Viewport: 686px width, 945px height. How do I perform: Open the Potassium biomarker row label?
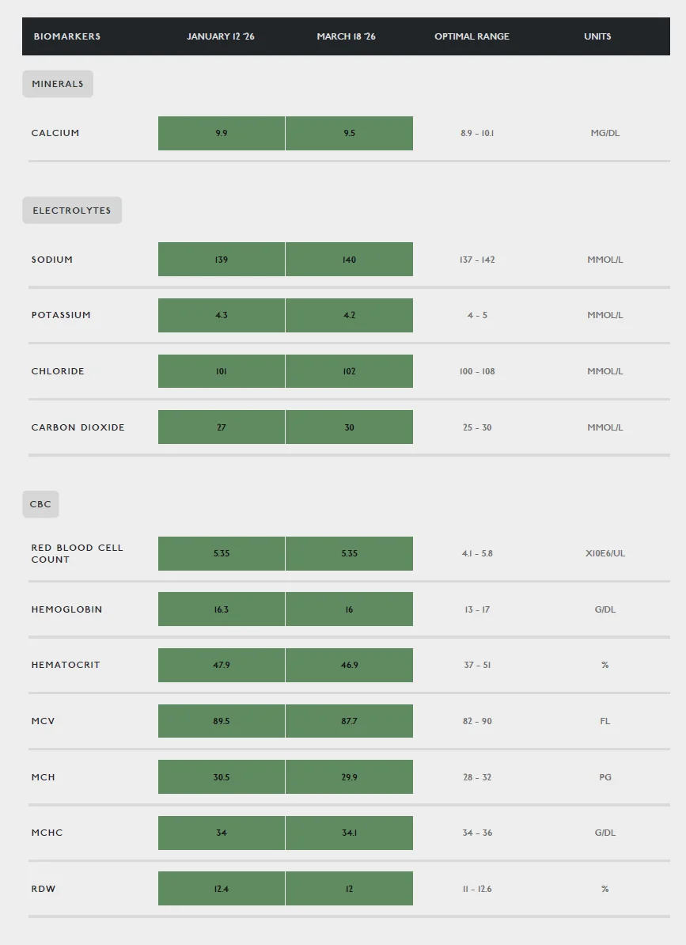tap(61, 315)
